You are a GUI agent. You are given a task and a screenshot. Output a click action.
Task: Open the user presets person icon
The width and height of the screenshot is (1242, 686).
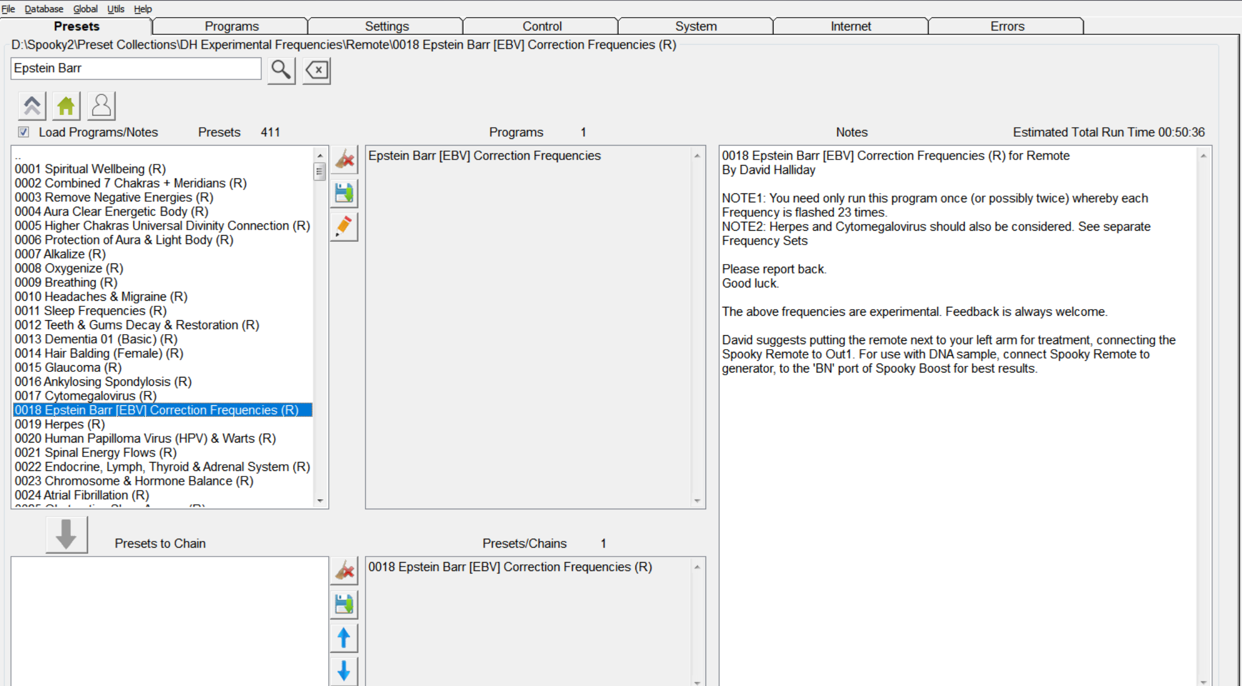101,106
